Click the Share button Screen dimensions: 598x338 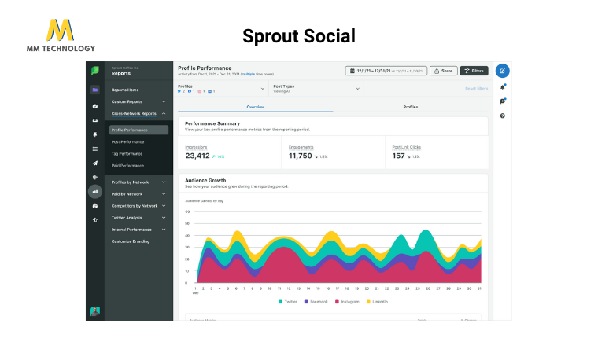(444, 71)
